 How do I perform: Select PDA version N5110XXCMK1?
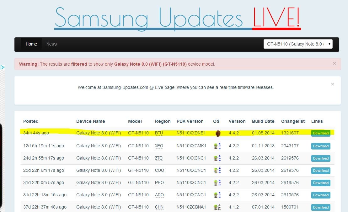click(x=191, y=146)
